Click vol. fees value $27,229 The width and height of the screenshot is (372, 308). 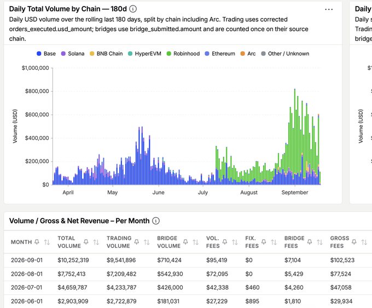coord(217,301)
